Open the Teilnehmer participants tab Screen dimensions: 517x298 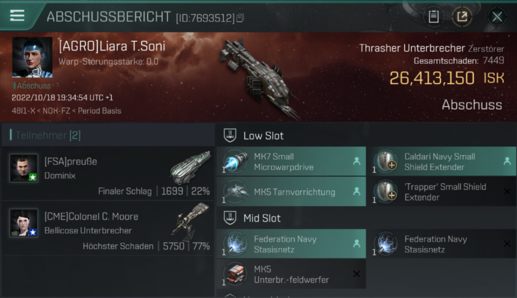45,135
